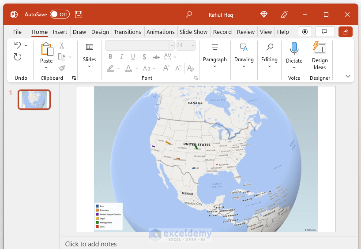
Task: Toggle Strikethrough formatting
Action: (156, 57)
